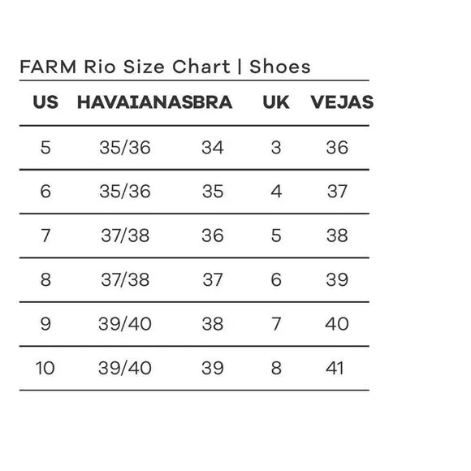Select the 35/36 Havaianas value in US 6 row
The height and width of the screenshot is (471, 471).
[125, 192]
